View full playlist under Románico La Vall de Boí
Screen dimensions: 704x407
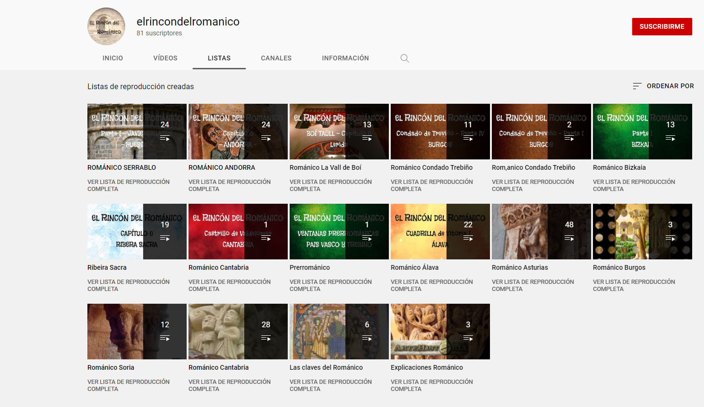point(331,185)
